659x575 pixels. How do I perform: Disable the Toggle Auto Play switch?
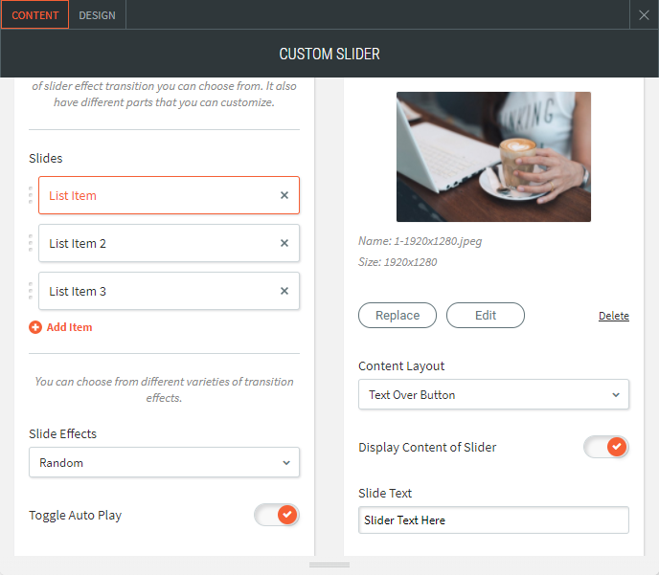(x=277, y=515)
